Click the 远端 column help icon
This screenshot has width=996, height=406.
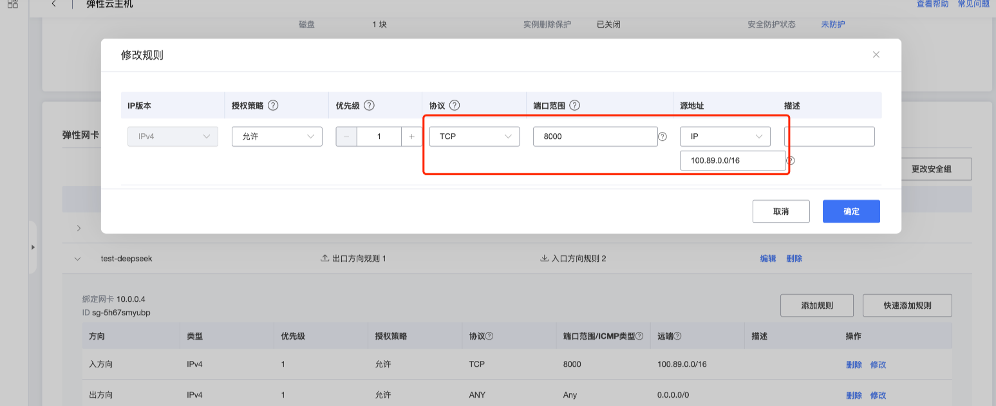(x=678, y=337)
